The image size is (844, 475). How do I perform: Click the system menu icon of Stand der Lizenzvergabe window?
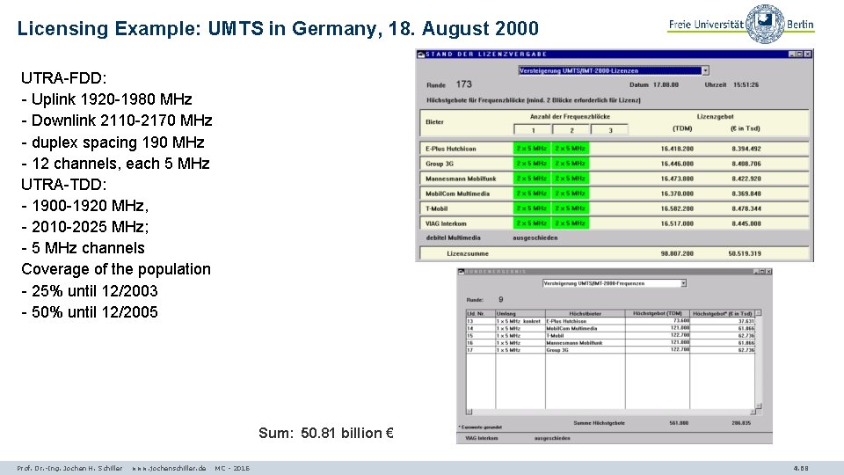click(x=421, y=54)
